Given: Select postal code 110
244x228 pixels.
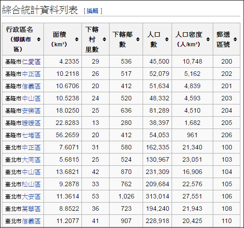Looking at the screenshot, I should (x=227, y=221).
